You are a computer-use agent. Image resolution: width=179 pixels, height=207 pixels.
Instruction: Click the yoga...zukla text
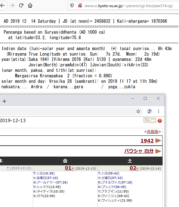coord(122,87)
